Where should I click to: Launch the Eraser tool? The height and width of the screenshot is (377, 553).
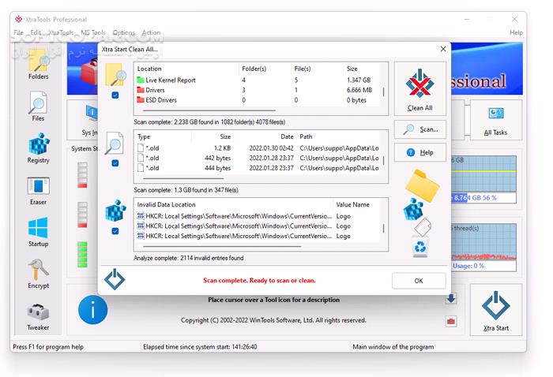[38, 189]
